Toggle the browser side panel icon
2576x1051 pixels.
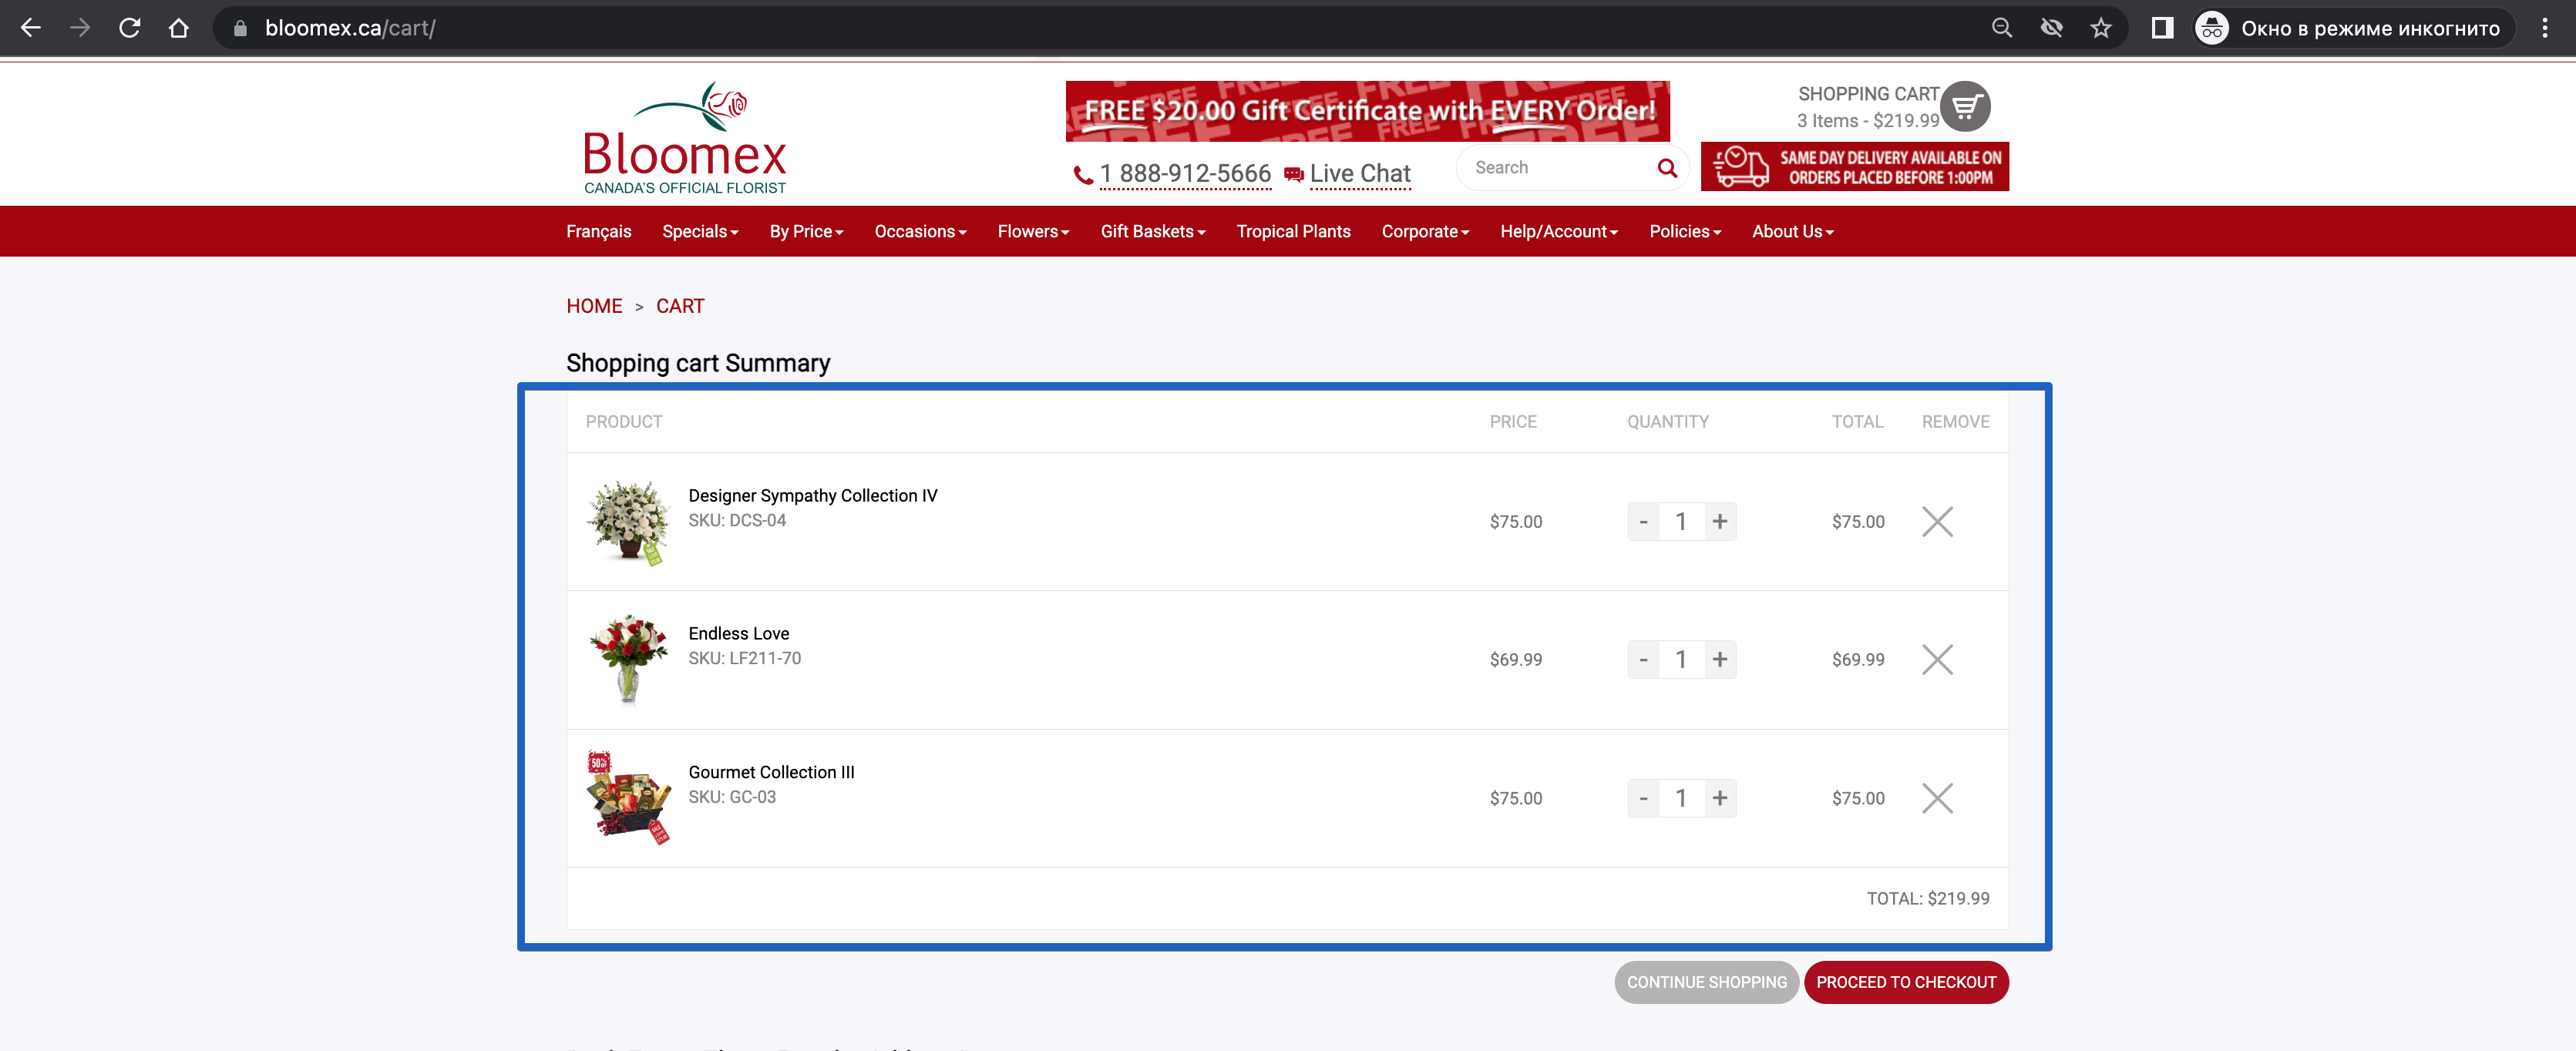point(2162,28)
